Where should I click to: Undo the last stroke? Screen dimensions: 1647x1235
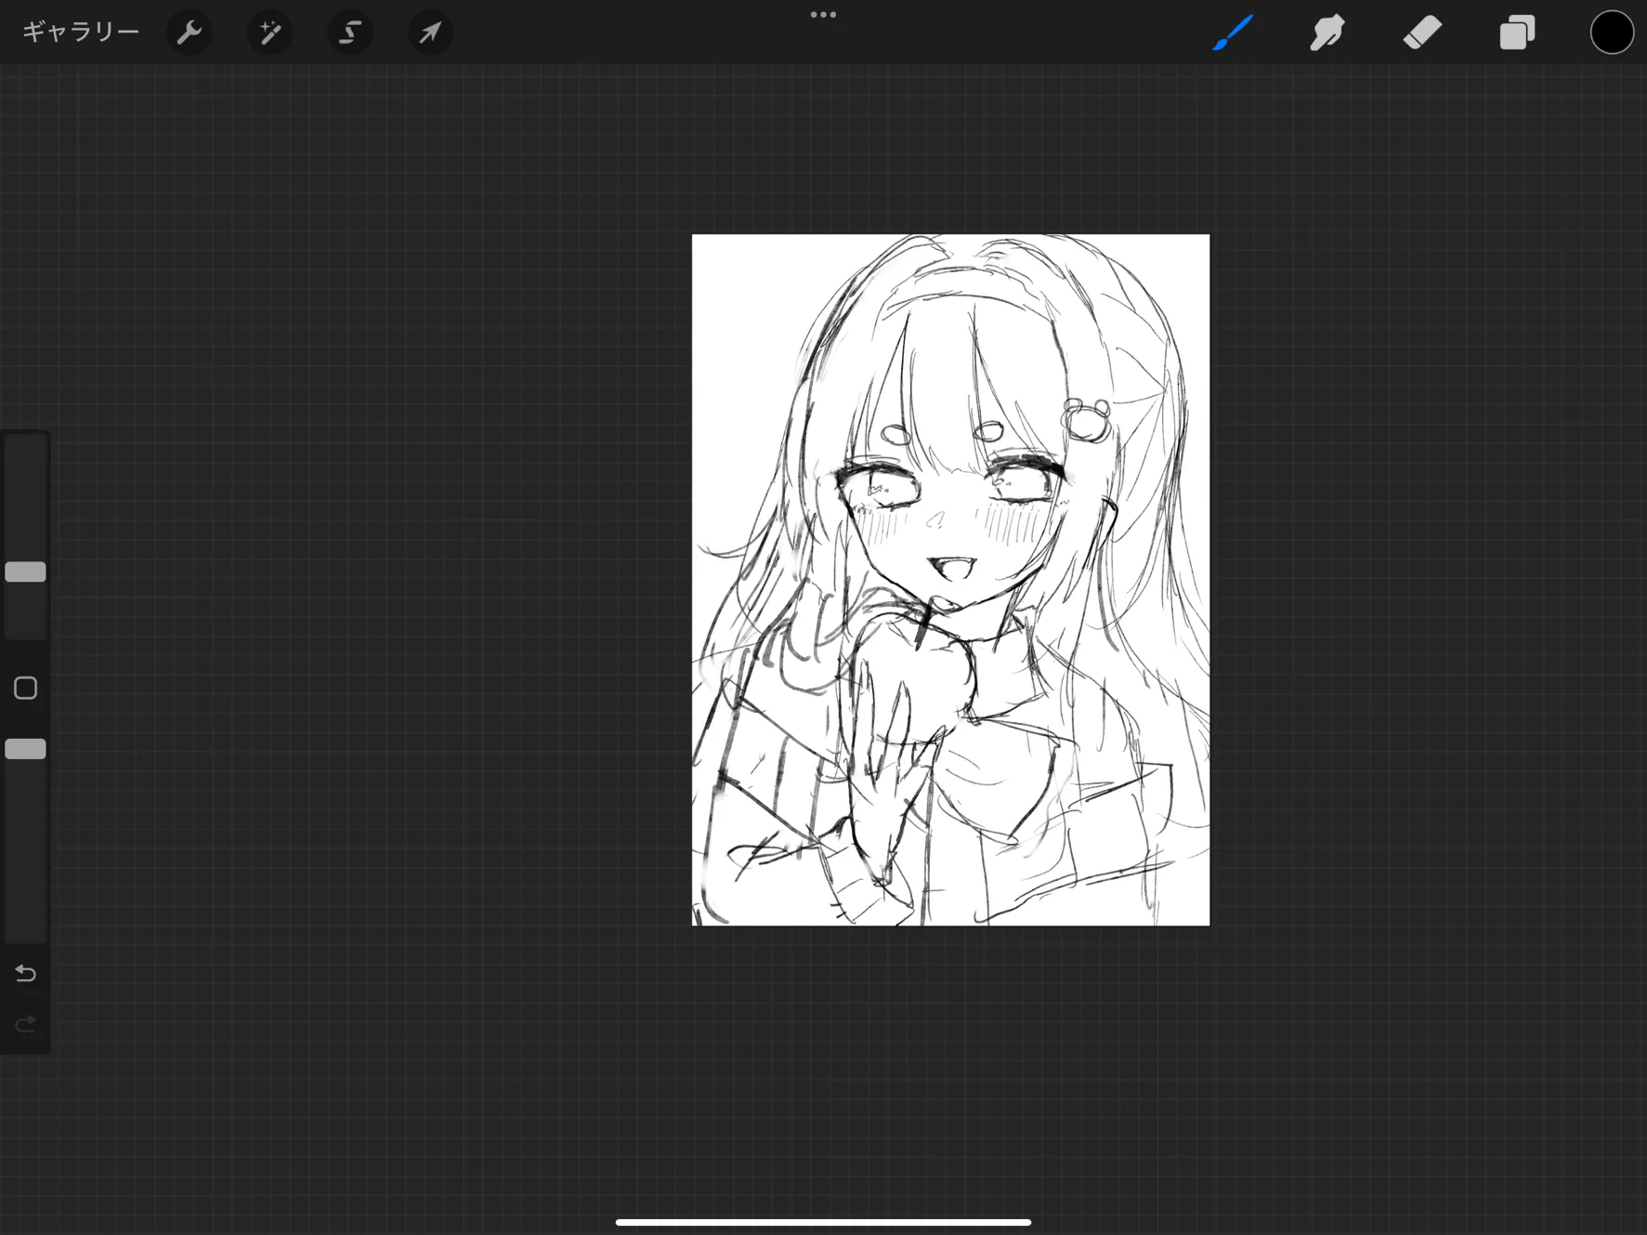[25, 973]
